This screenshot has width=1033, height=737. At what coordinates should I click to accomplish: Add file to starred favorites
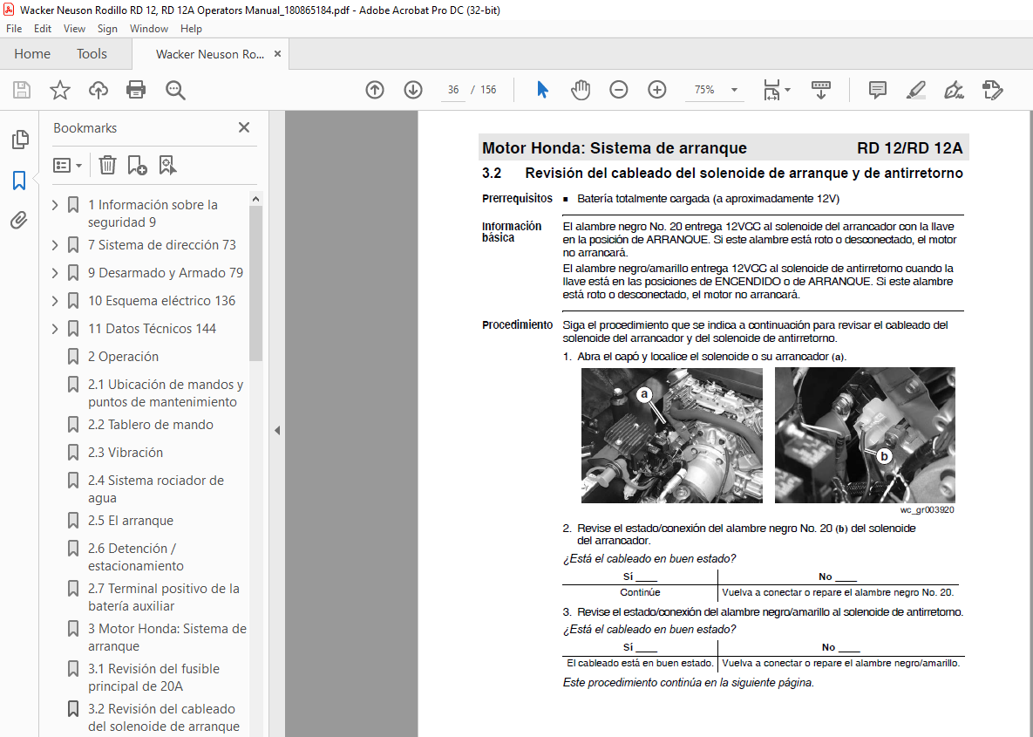pos(60,90)
